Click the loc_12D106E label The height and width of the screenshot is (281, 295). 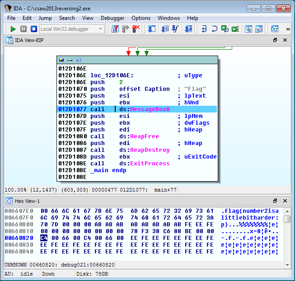pyautogui.click(x=112, y=75)
